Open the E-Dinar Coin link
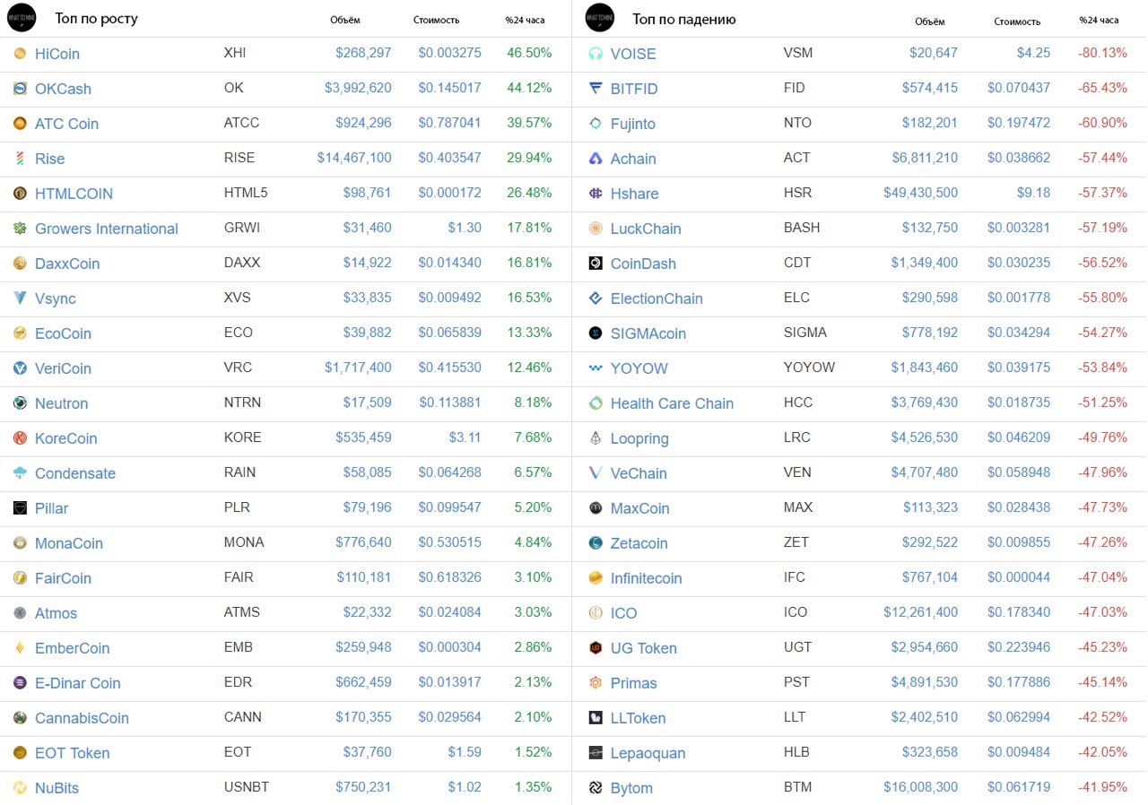The image size is (1148, 805). 78,683
